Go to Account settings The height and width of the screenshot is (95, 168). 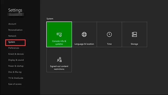pyautogui.click(x=12, y=24)
